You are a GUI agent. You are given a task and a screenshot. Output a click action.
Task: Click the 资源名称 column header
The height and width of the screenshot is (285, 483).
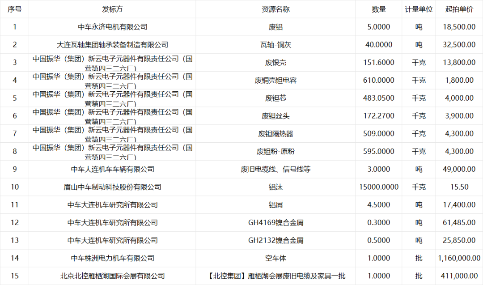pyautogui.click(x=275, y=9)
